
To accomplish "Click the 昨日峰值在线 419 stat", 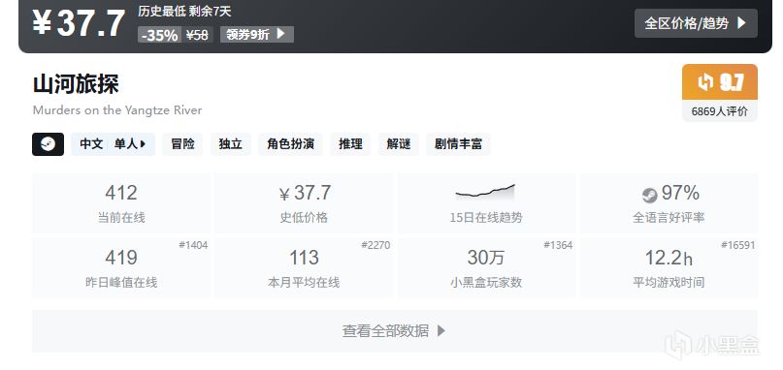I will [x=121, y=268].
